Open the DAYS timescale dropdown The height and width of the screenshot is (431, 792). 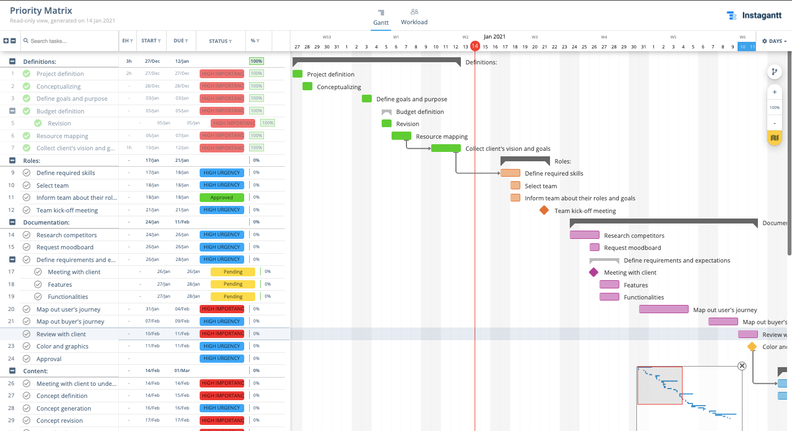pyautogui.click(x=774, y=41)
